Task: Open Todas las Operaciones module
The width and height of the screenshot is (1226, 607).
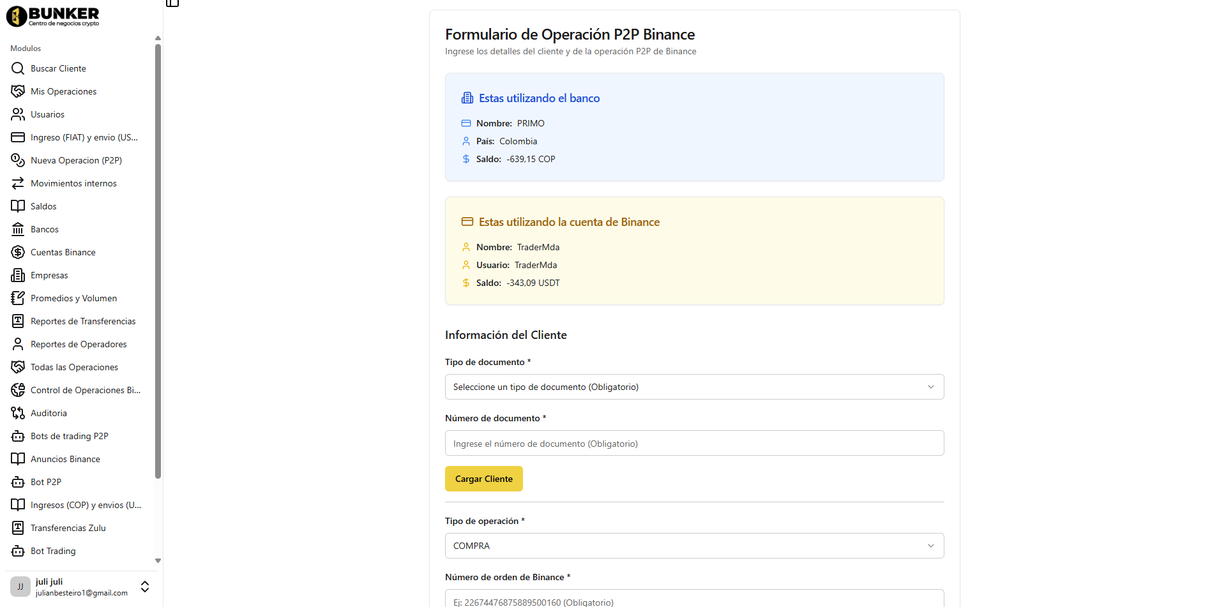Action: [x=74, y=367]
